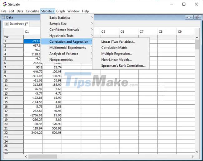Screen dimensions: 203x161
Task: Click the cell containing 313.58
Action: coord(33,85)
